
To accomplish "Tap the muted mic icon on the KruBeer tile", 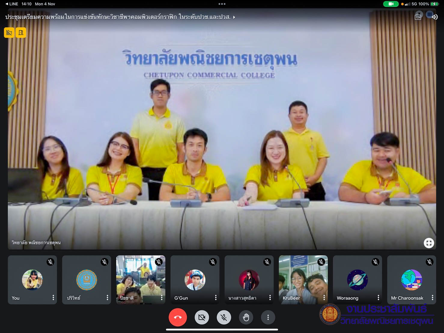I will (x=321, y=262).
